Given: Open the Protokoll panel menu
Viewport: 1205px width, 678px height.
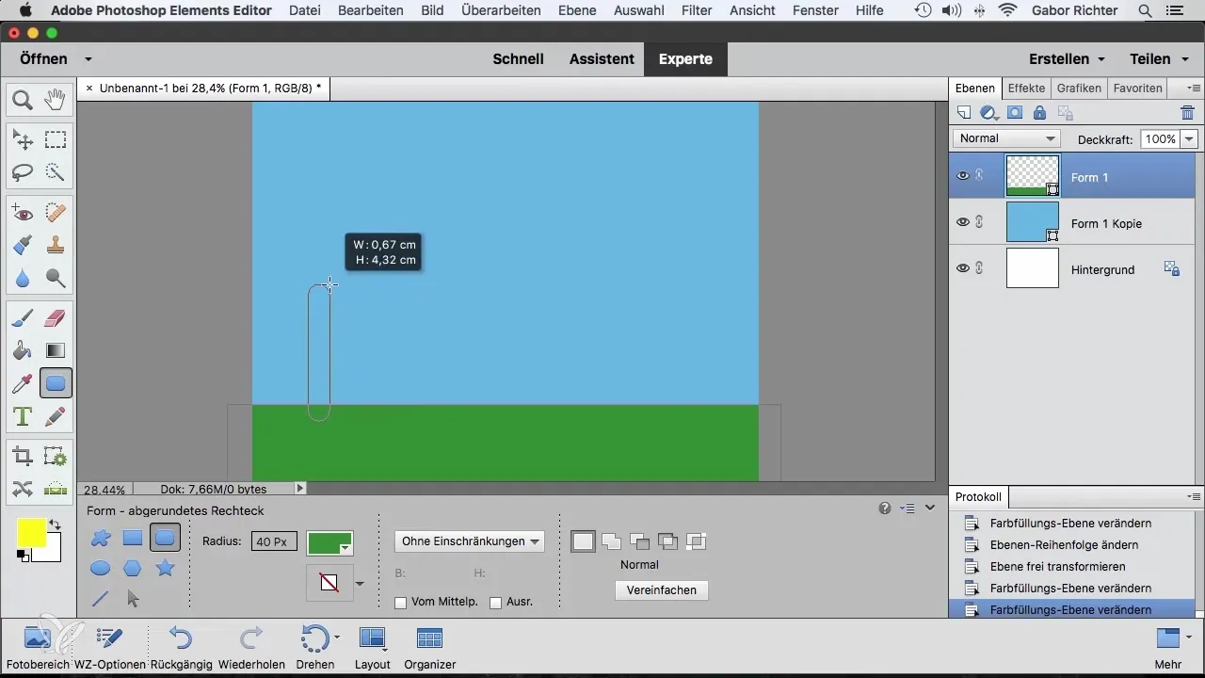Looking at the screenshot, I should click(1194, 496).
